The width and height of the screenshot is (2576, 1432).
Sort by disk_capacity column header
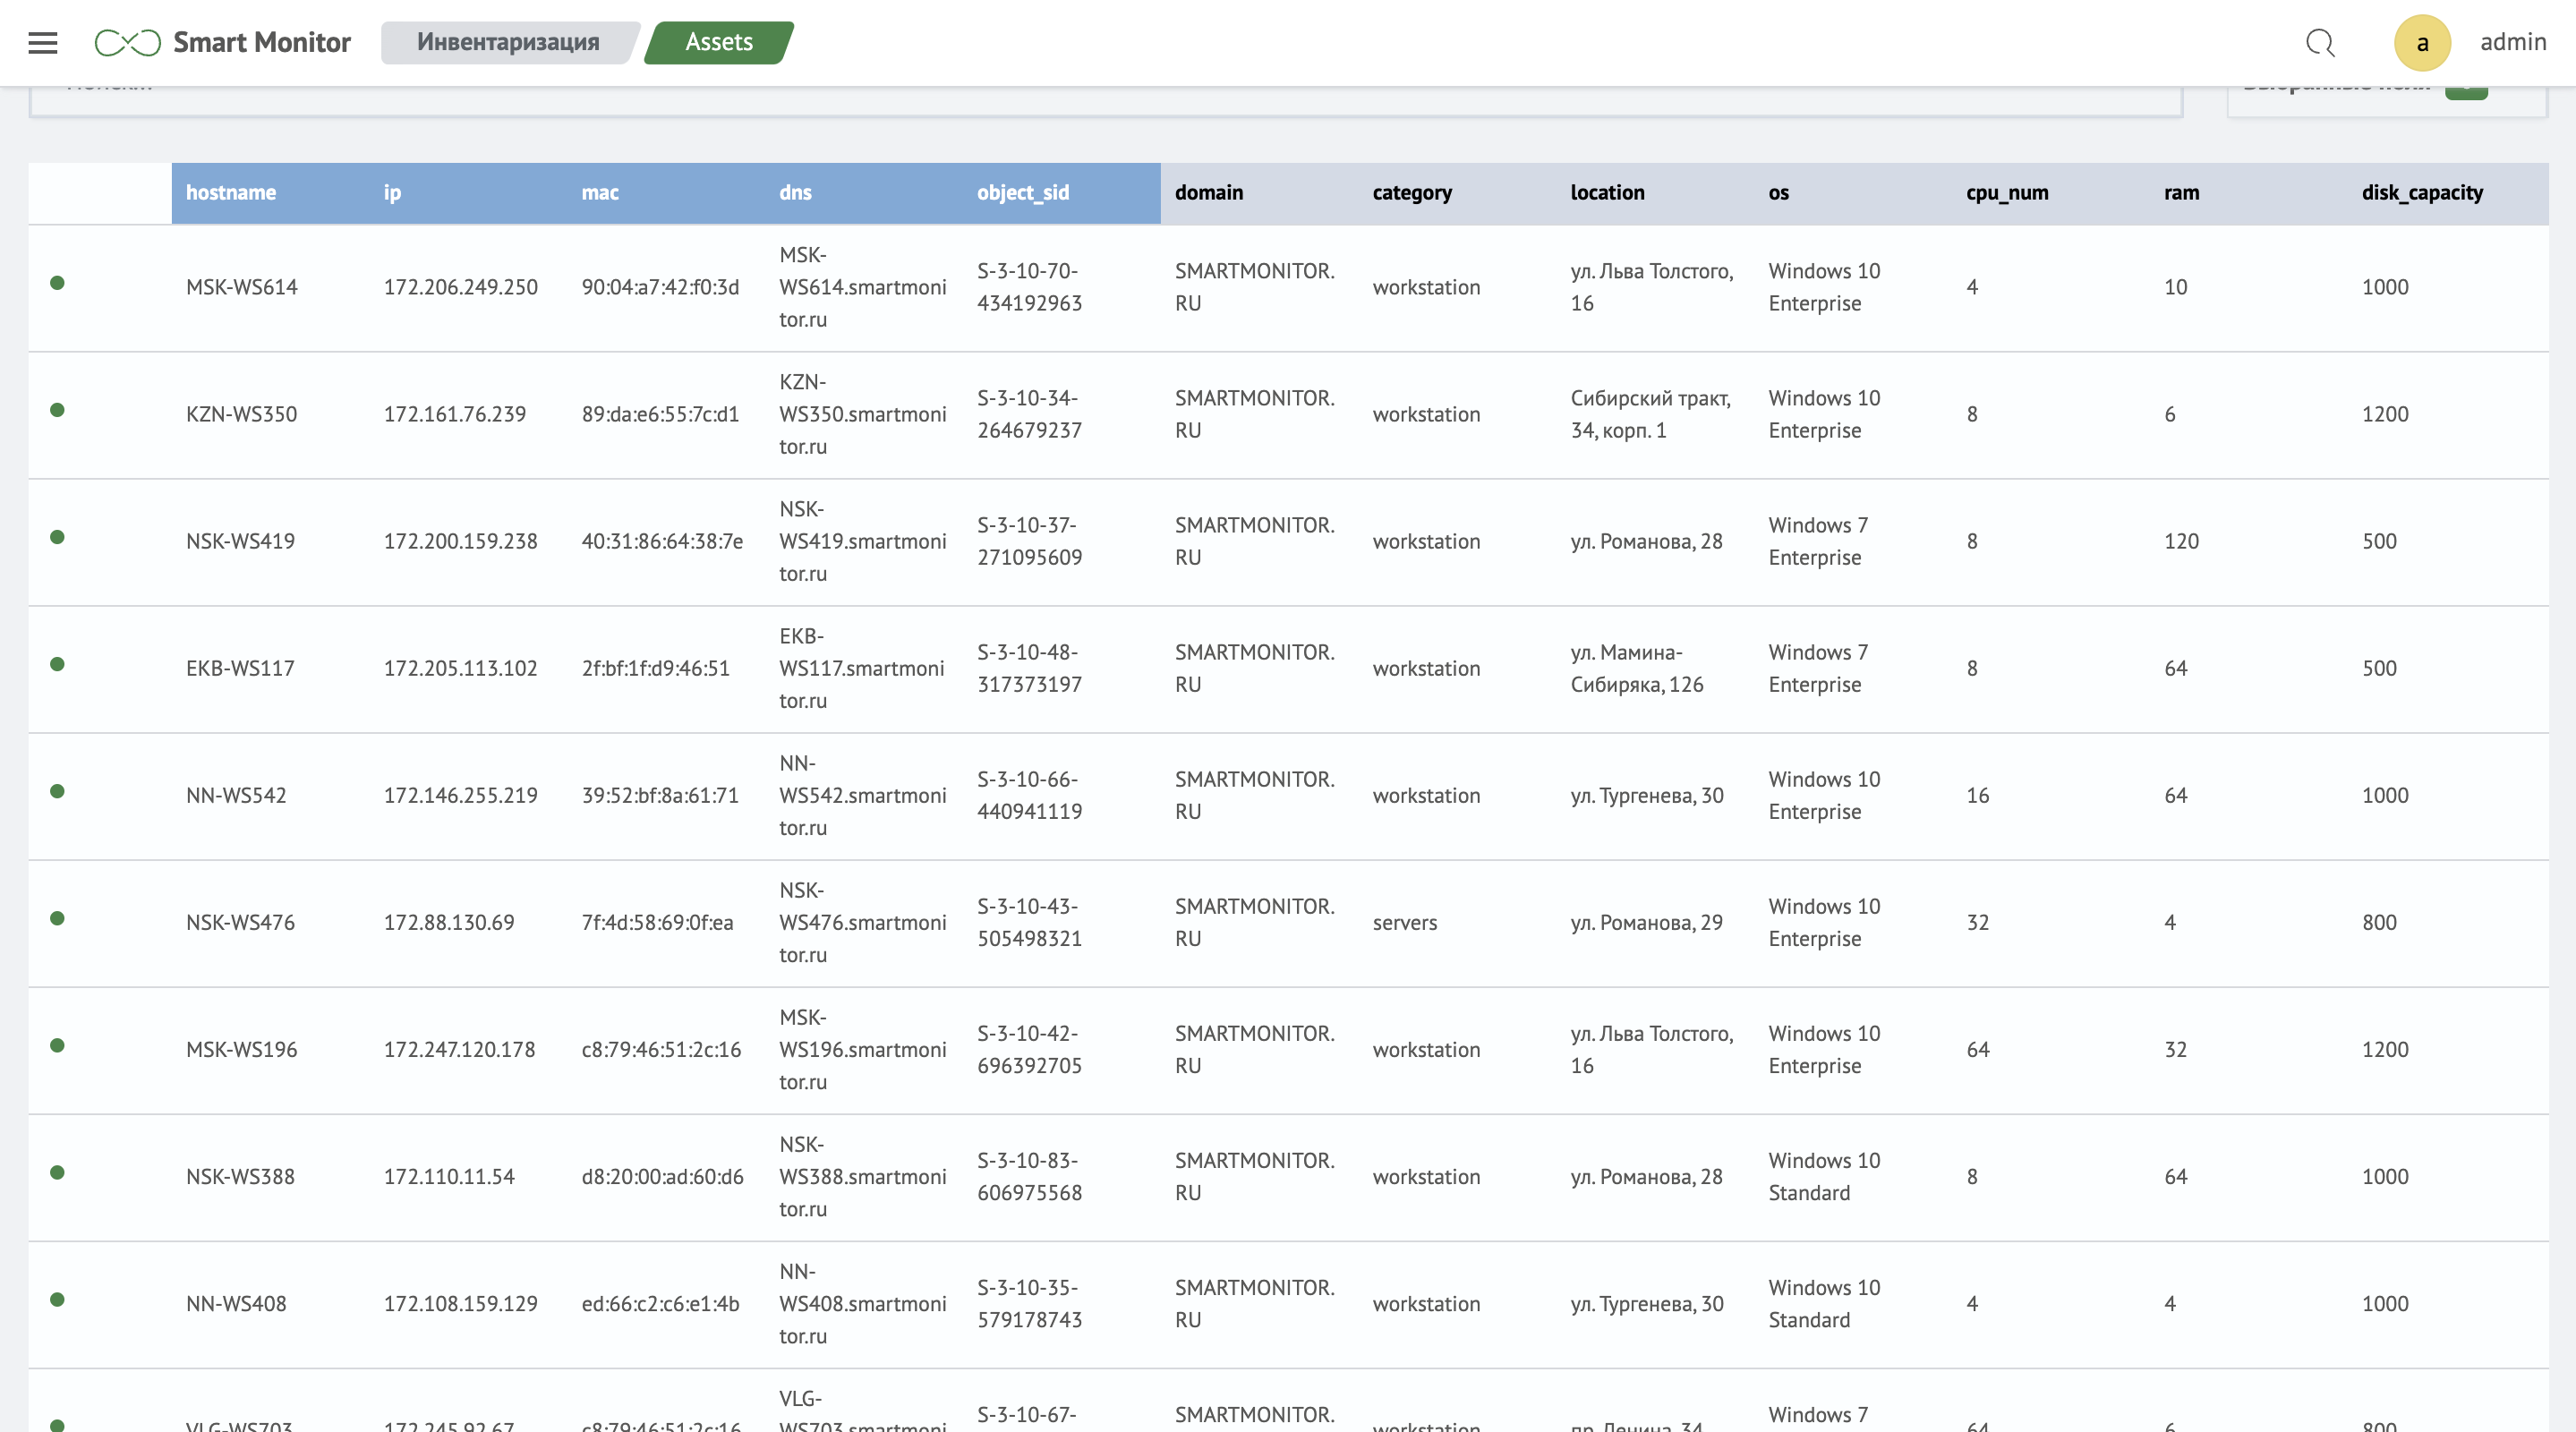pos(2421,192)
